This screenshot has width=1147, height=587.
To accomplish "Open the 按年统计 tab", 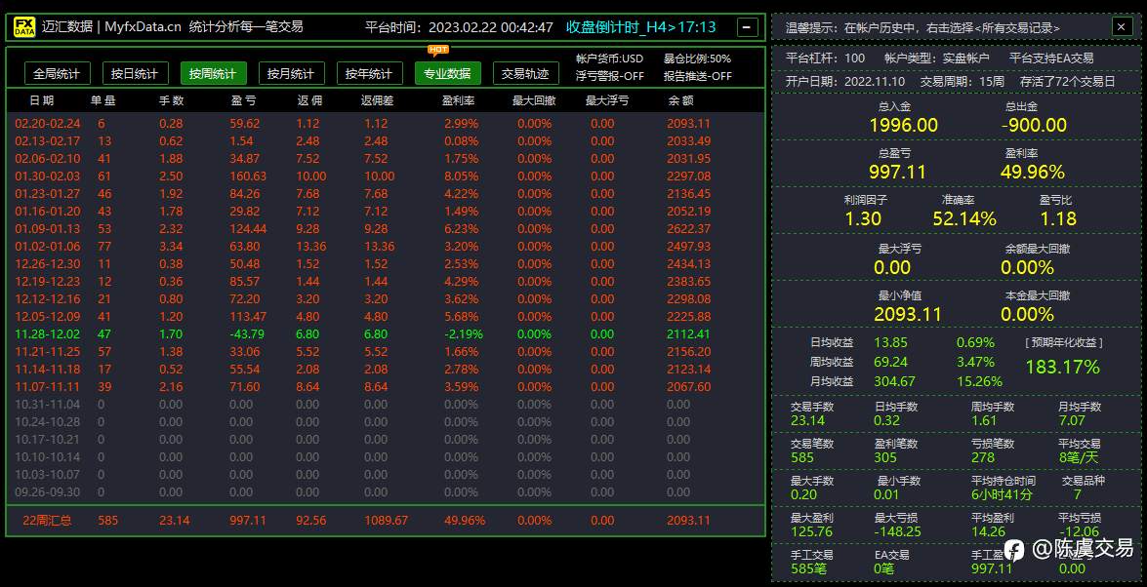I will (369, 73).
